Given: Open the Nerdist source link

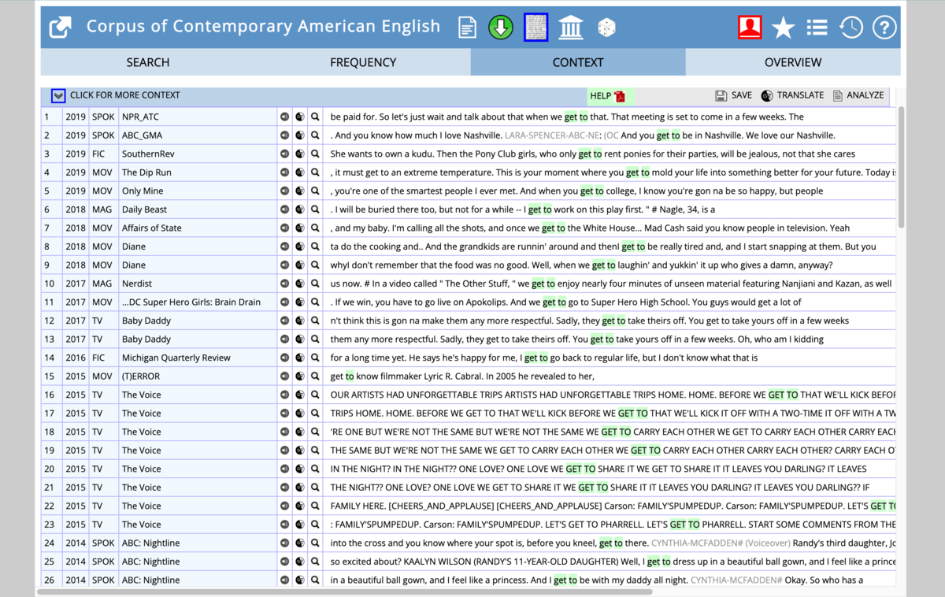Looking at the screenshot, I should [137, 284].
